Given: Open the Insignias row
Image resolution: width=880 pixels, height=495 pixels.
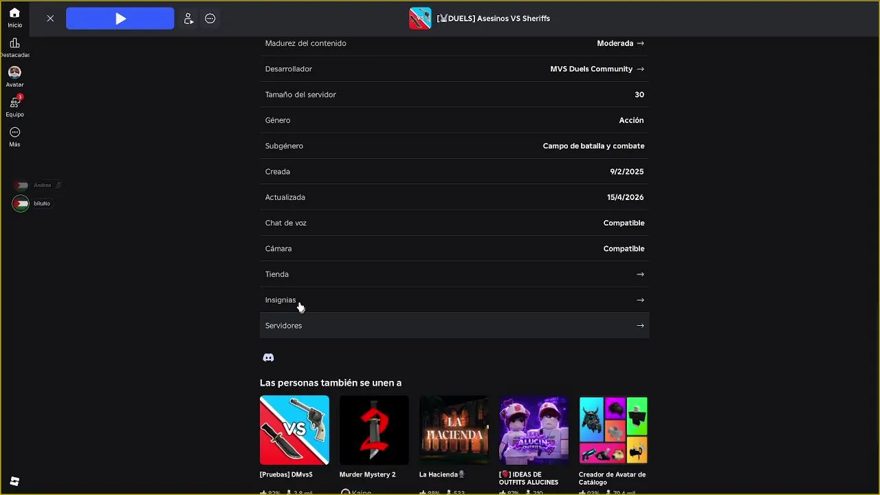Looking at the screenshot, I should (x=454, y=300).
